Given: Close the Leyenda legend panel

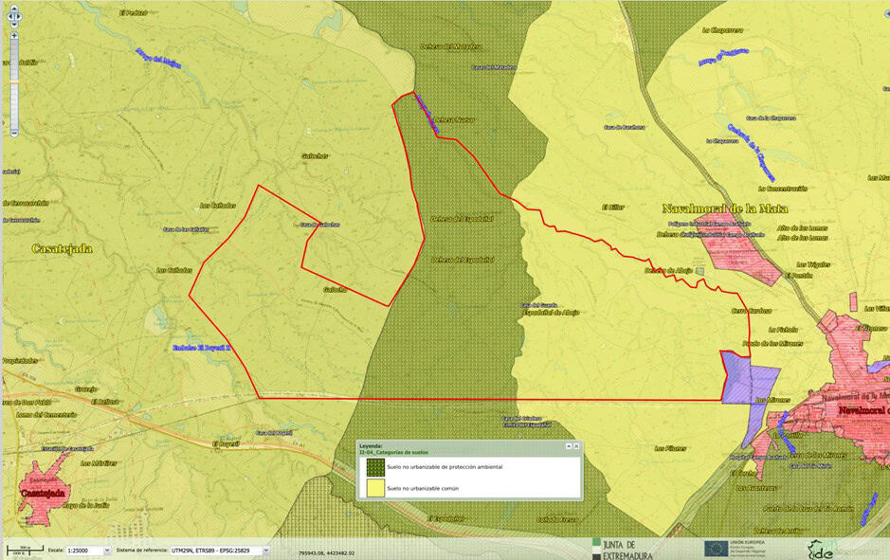Looking at the screenshot, I should [x=576, y=446].
